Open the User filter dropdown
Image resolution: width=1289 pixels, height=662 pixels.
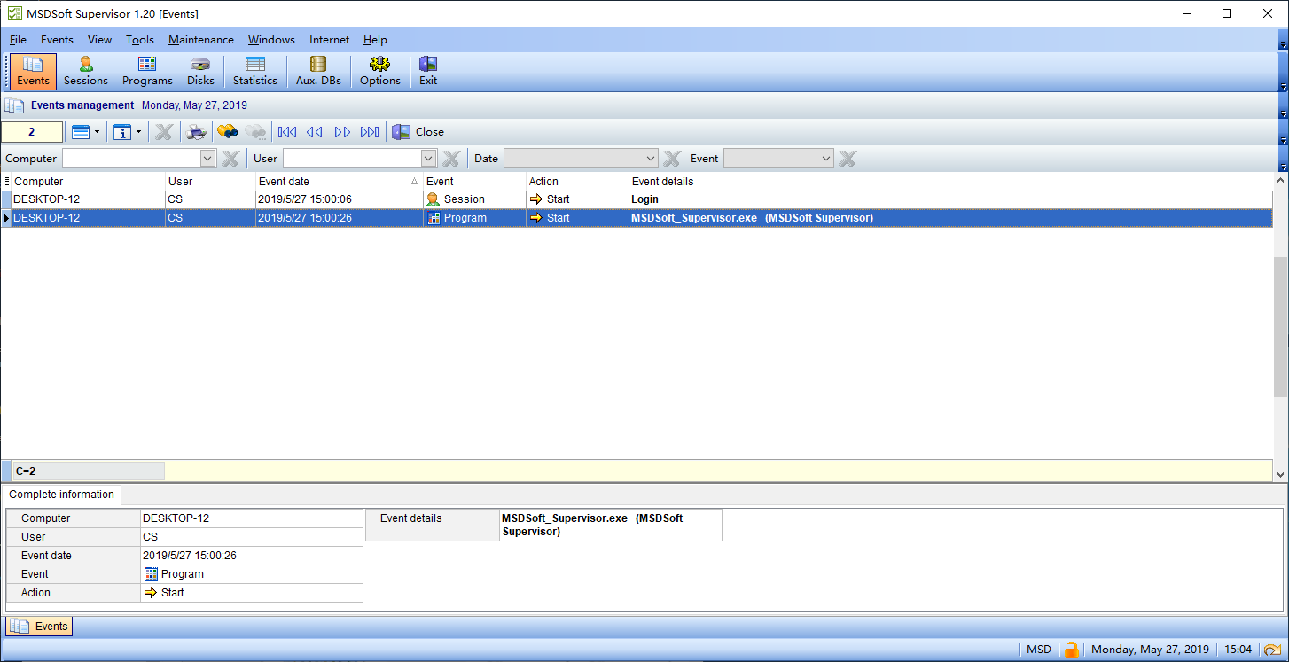pos(429,159)
